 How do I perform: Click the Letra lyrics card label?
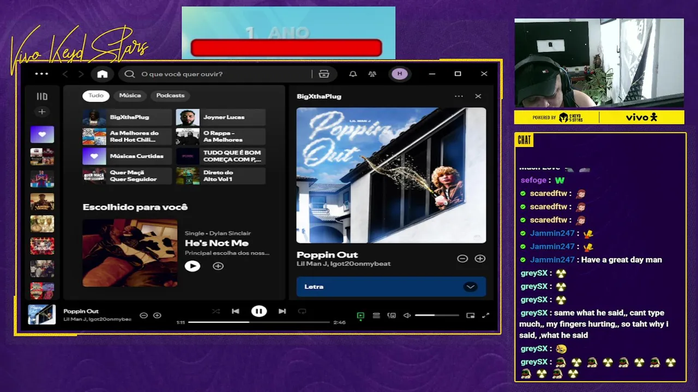click(x=314, y=287)
